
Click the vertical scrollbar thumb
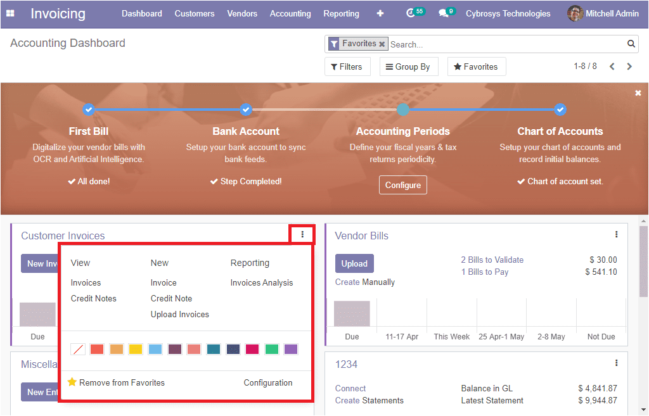(x=643, y=262)
